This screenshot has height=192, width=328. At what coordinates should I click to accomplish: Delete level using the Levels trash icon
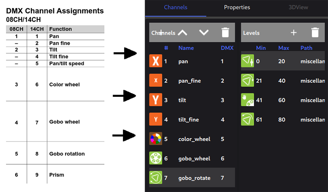coord(315,32)
